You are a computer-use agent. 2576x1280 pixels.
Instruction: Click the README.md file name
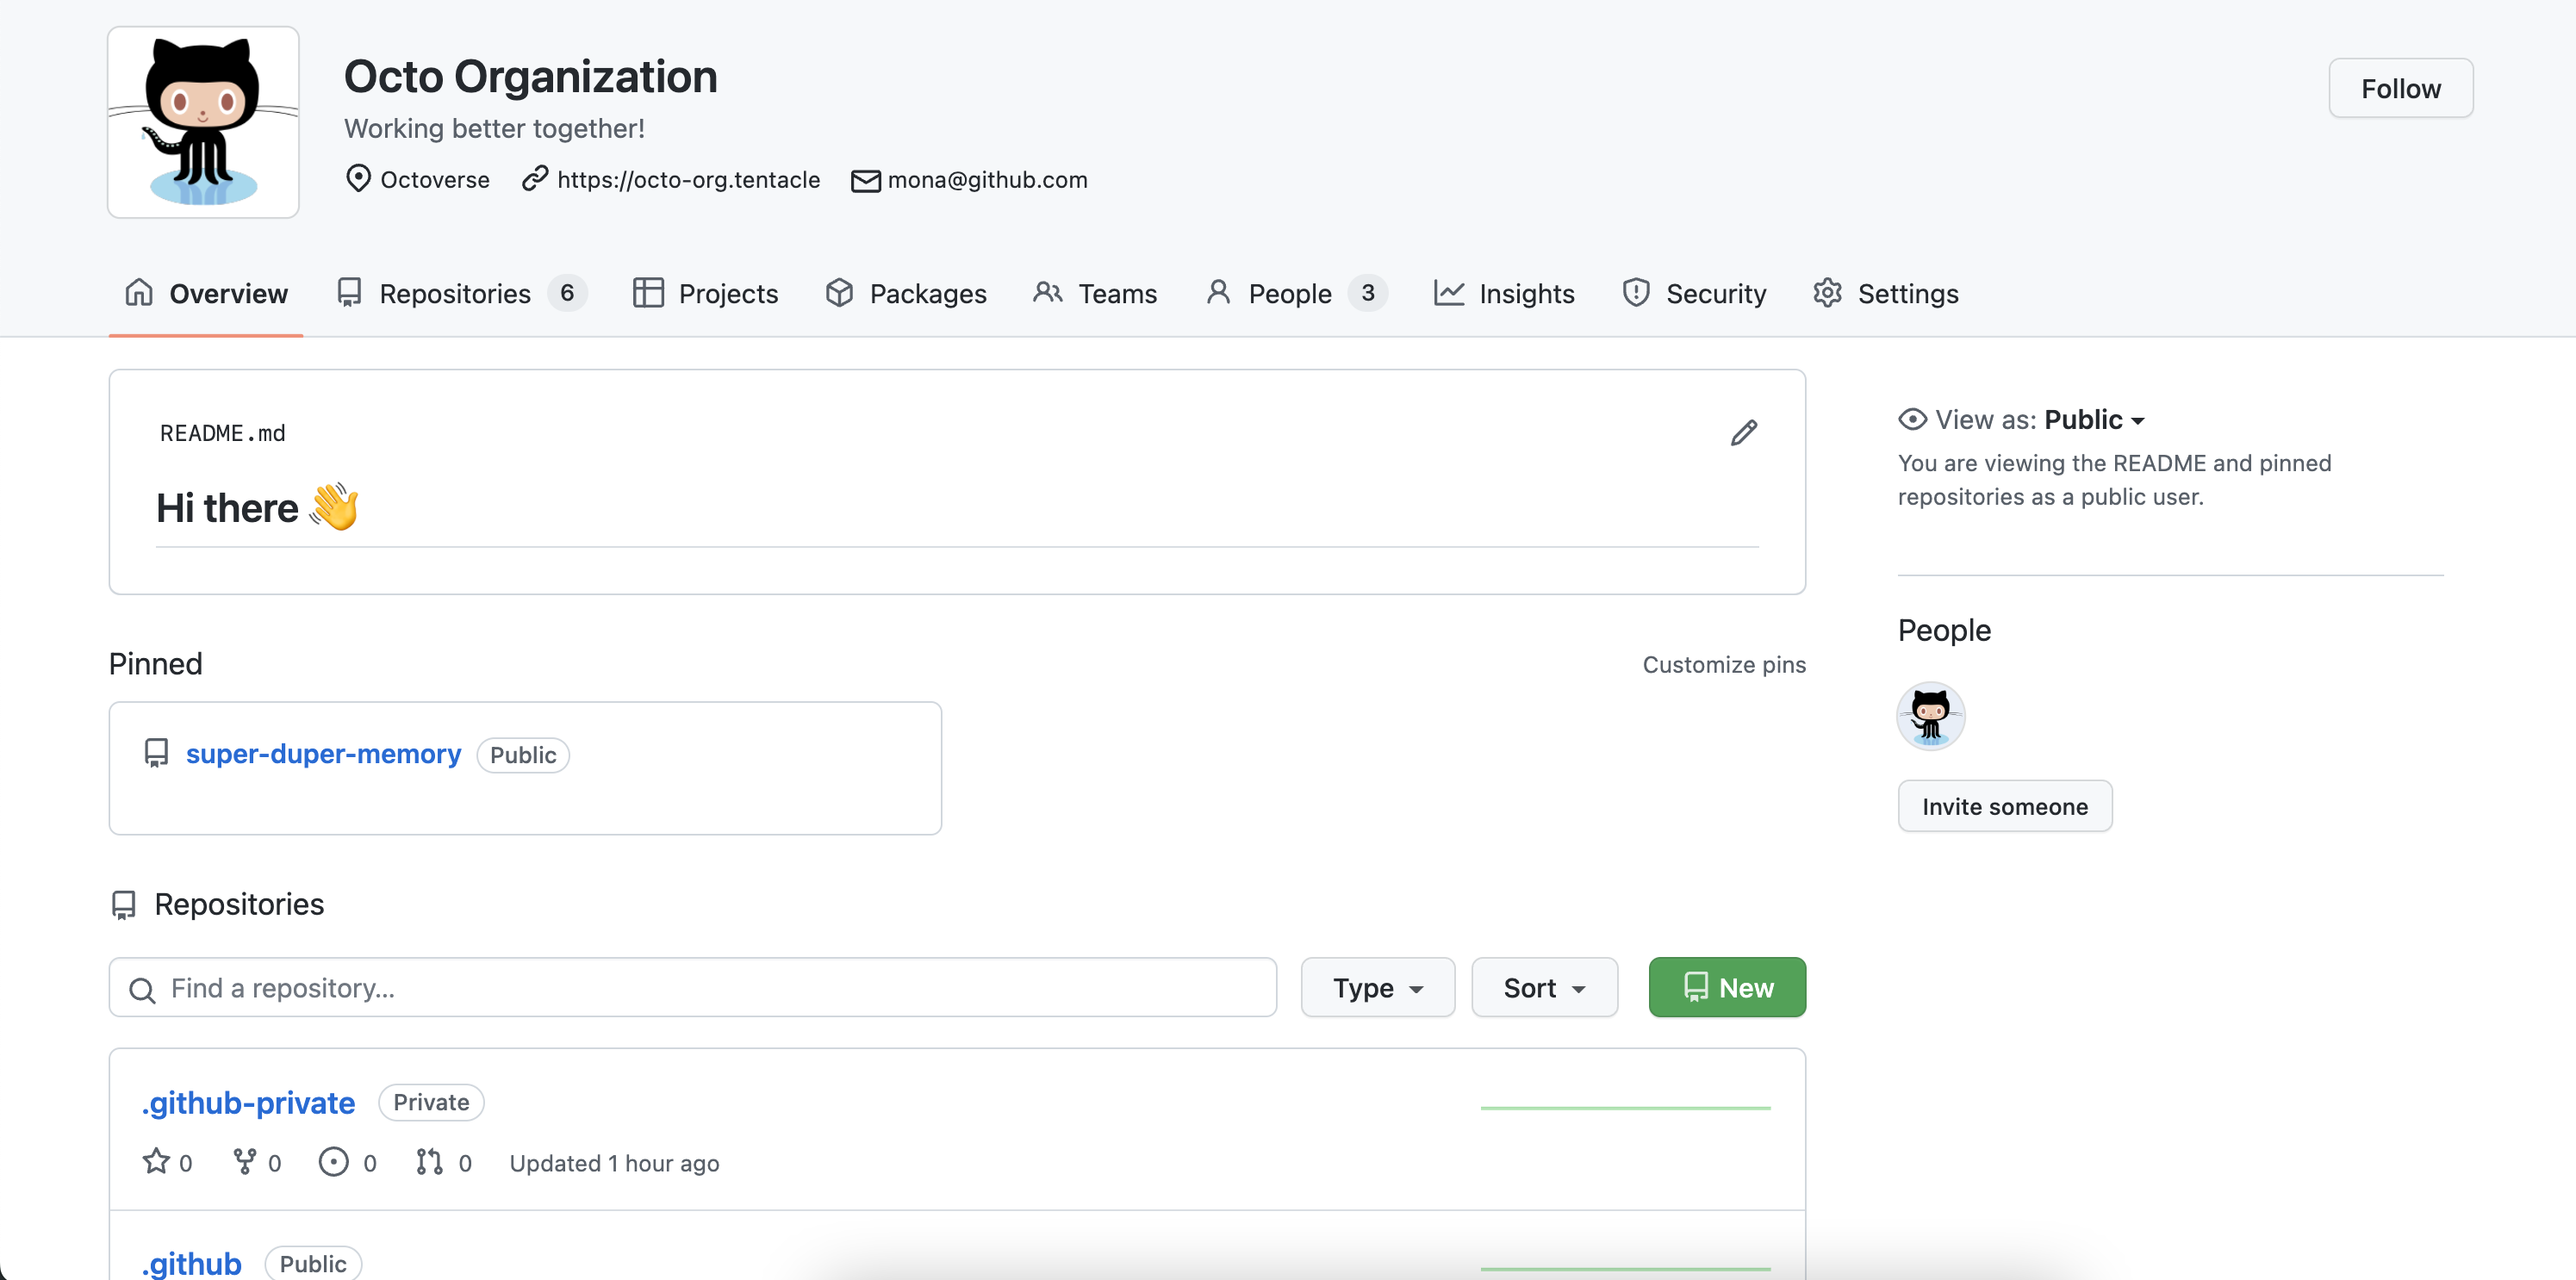click(x=223, y=433)
